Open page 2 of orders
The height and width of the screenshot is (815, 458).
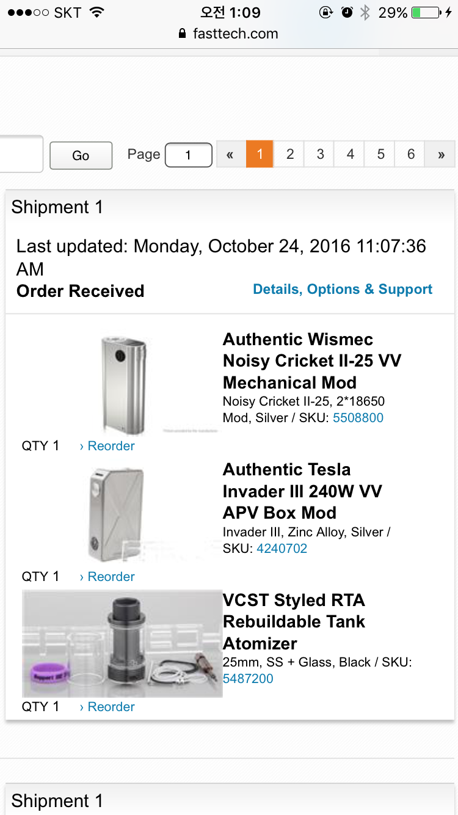click(290, 155)
